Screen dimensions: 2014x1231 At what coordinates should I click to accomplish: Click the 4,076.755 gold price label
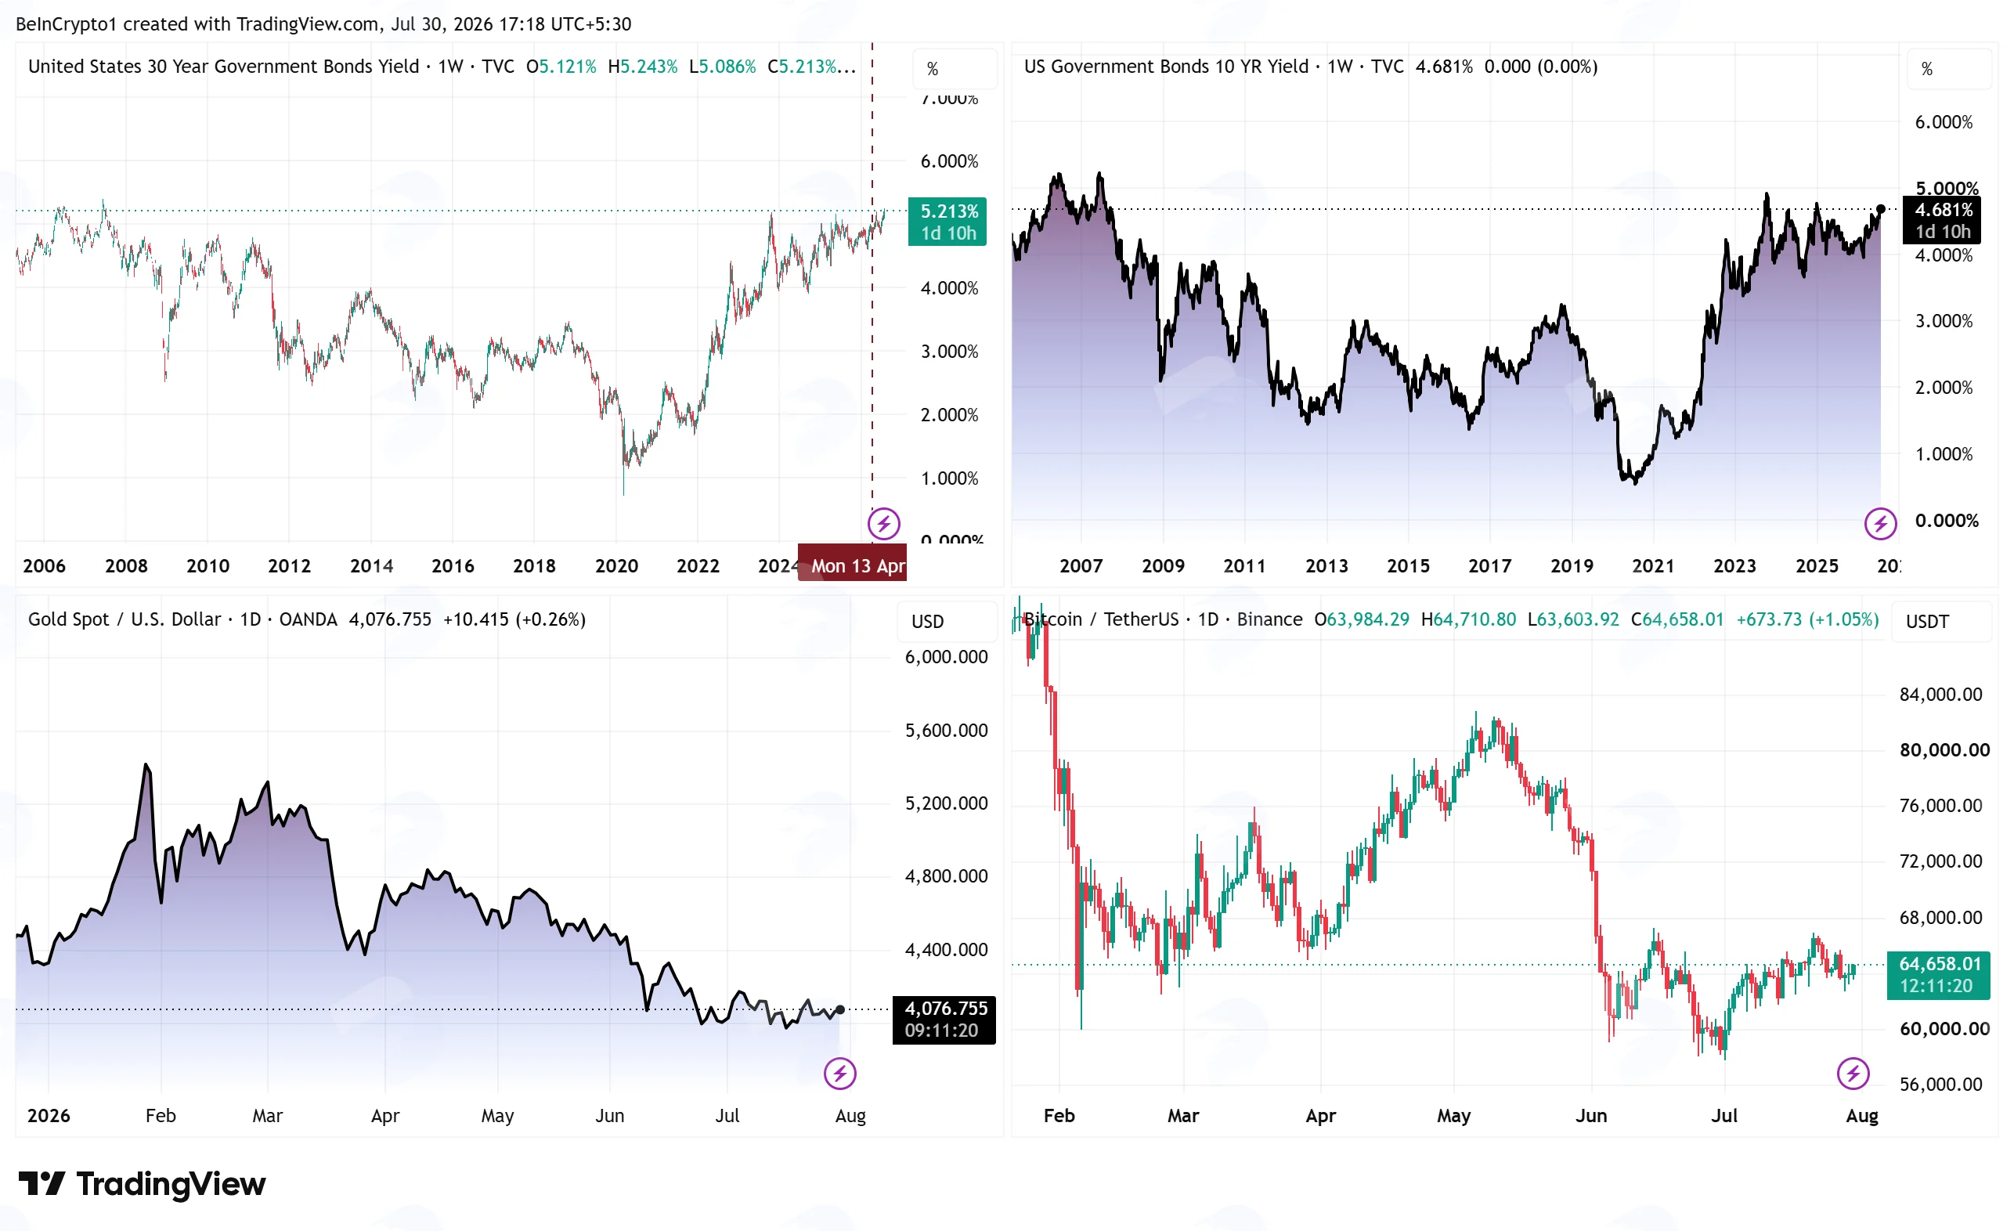click(x=944, y=1020)
